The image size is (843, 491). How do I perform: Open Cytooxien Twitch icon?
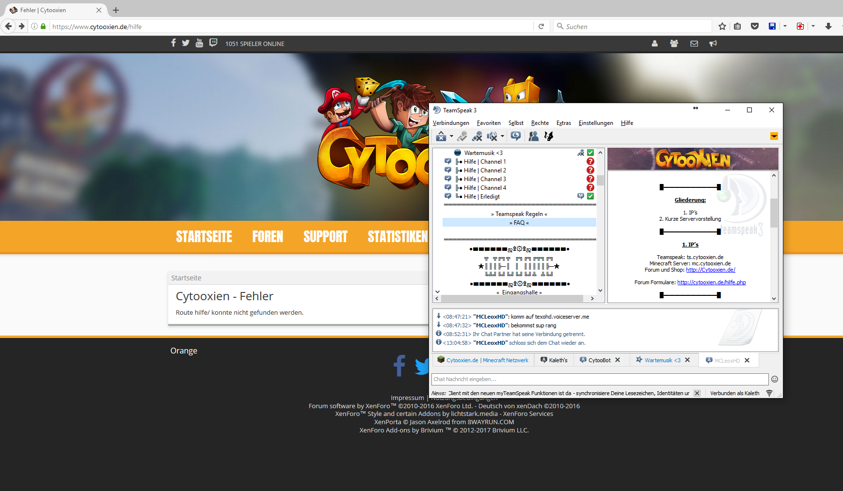[x=213, y=43]
